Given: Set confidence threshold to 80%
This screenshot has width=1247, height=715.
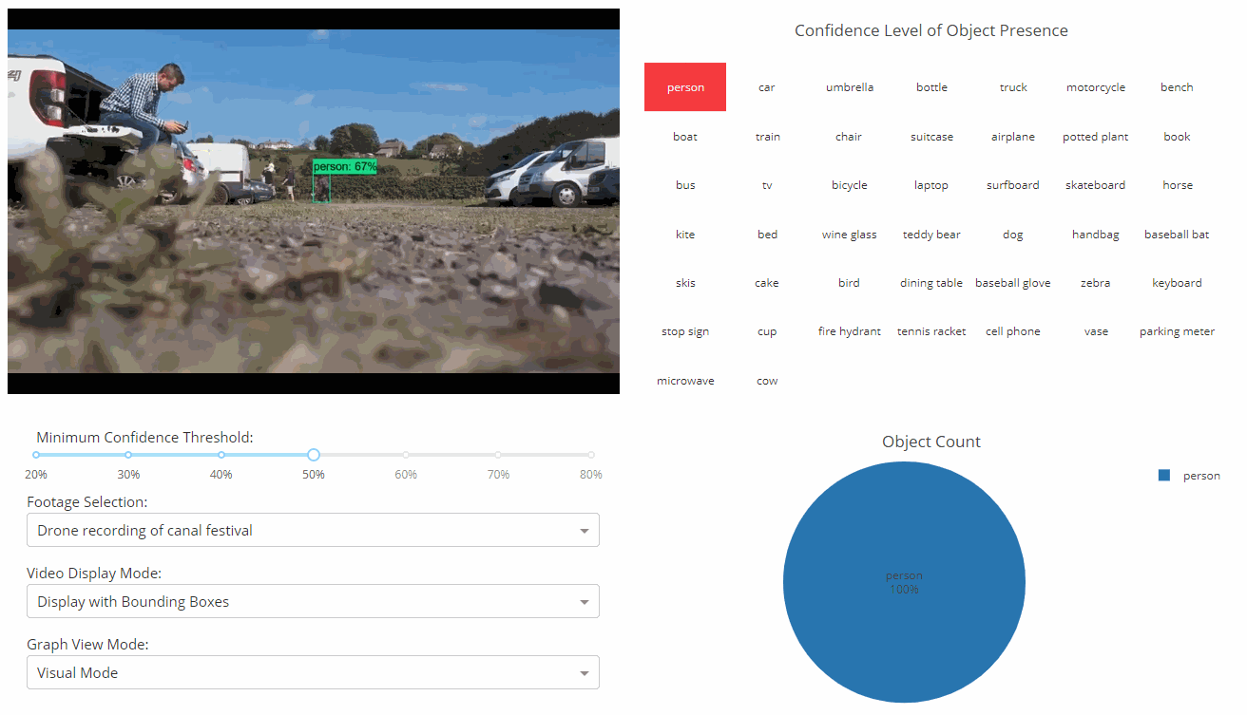Looking at the screenshot, I should 591,455.
